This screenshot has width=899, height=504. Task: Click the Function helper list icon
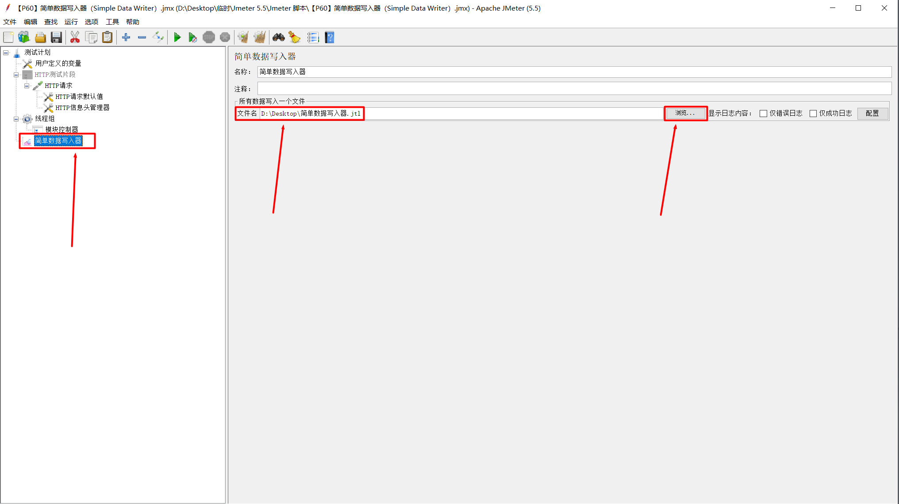click(313, 38)
